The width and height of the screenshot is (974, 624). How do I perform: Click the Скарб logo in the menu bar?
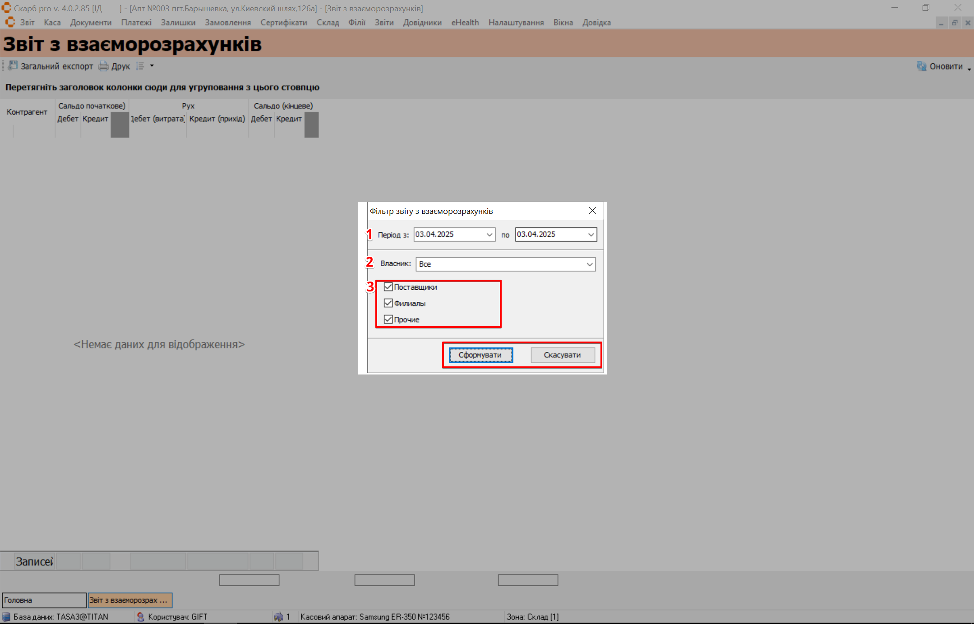(10, 23)
